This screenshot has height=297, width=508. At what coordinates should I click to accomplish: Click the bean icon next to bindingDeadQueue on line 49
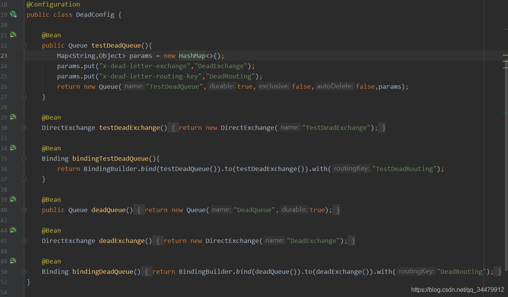(13, 261)
